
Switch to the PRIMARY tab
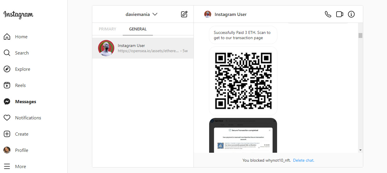(107, 29)
